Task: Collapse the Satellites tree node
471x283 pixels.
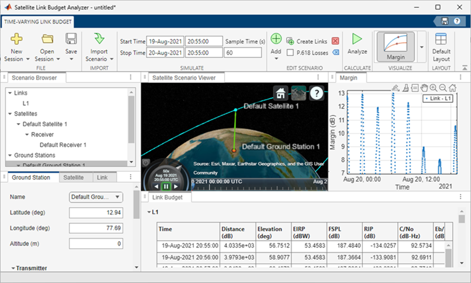Action: click(10, 113)
